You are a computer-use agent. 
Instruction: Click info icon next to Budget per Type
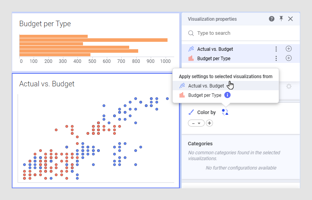[227, 95]
